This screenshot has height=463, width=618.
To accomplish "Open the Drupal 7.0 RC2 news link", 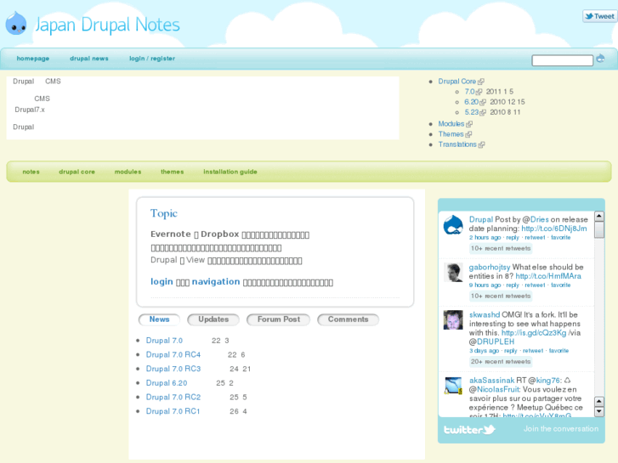I will (173, 398).
